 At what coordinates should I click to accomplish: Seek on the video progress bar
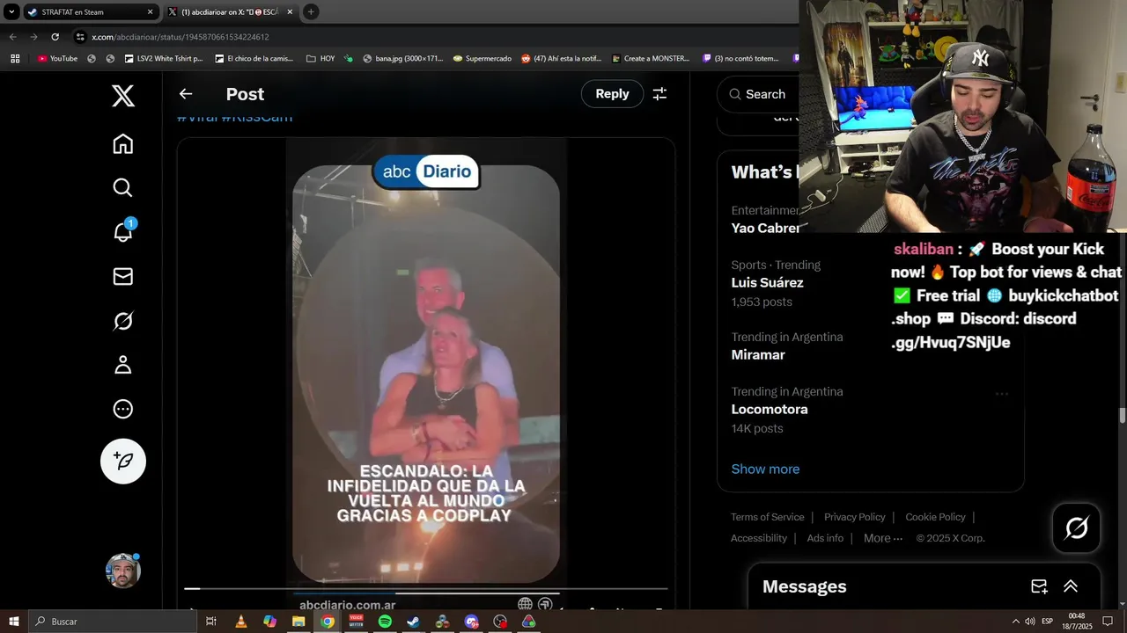426,588
